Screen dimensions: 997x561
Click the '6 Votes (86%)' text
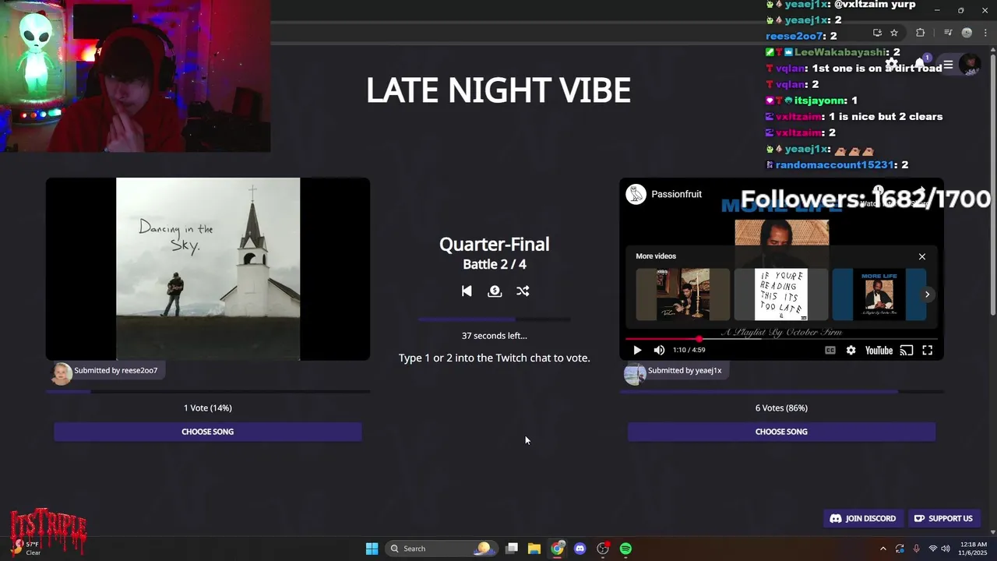781,408
